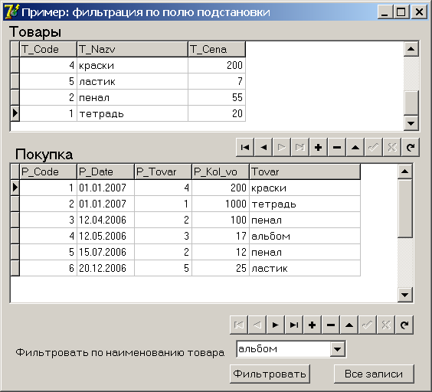Select the Tovar column header in Покупка
Image resolution: width=432 pixels, height=392 pixels.
305,171
